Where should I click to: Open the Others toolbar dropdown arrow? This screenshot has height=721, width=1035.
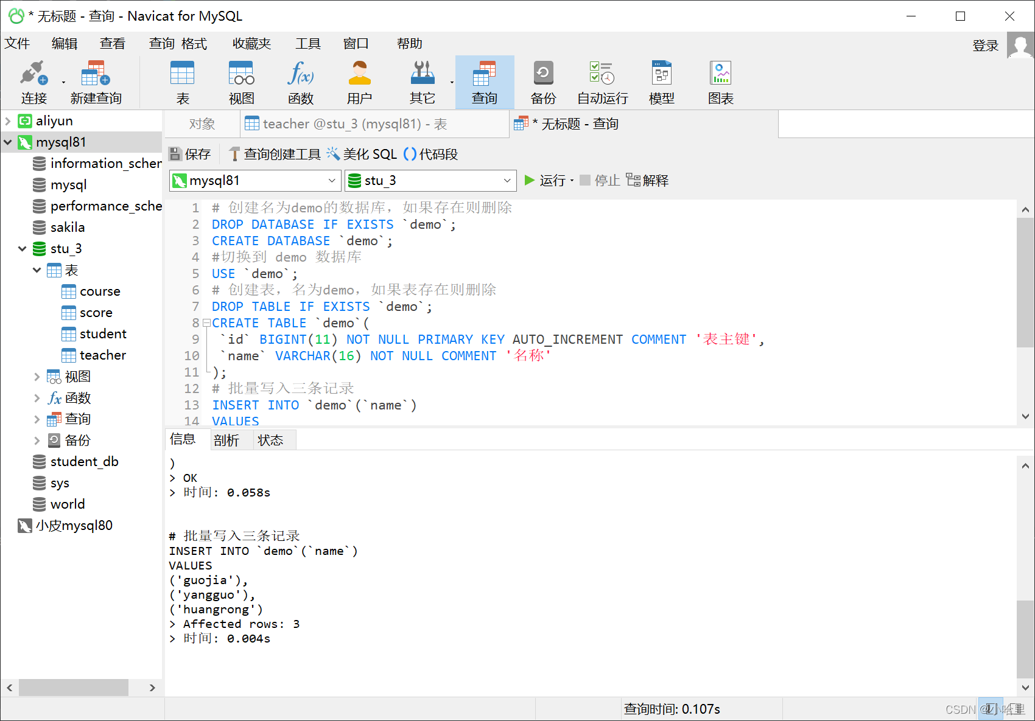pyautogui.click(x=452, y=82)
